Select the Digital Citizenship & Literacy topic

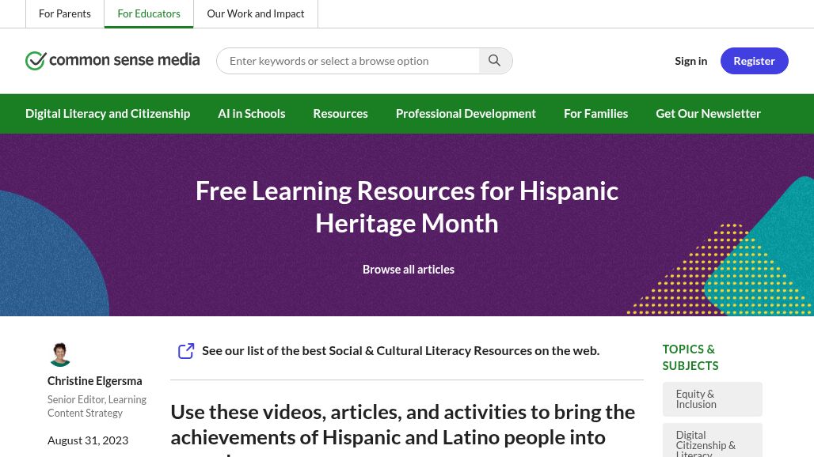(712, 443)
